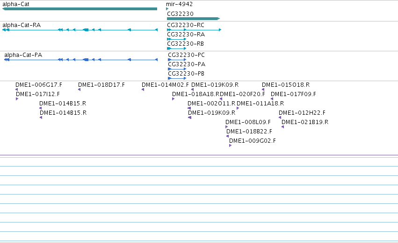The width and height of the screenshot is (398, 243).
Task: Select the CG32230-RA transcript line
Action: point(177,39)
